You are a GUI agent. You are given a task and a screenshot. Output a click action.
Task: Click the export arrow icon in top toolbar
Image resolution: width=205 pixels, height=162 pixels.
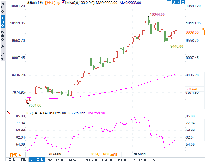point(183,2)
